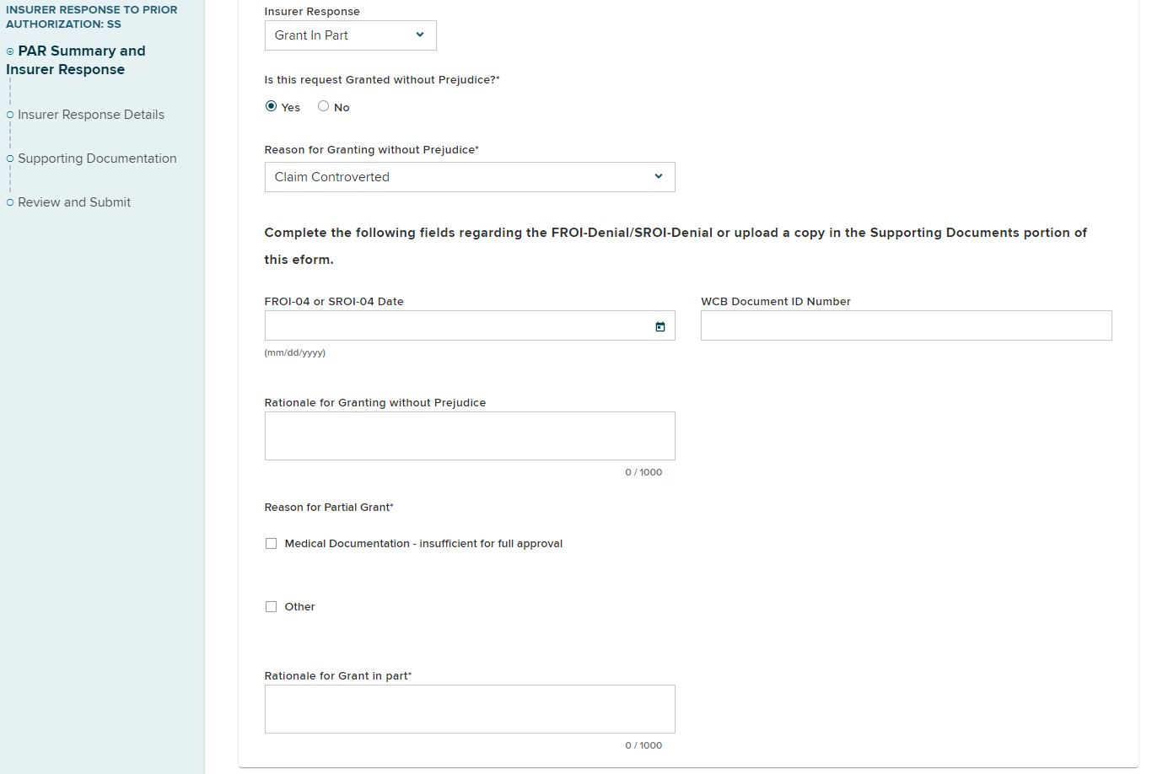This screenshot has width=1152, height=774.
Task: Click Insurer Response Details step circle marker
Action: click(x=10, y=115)
